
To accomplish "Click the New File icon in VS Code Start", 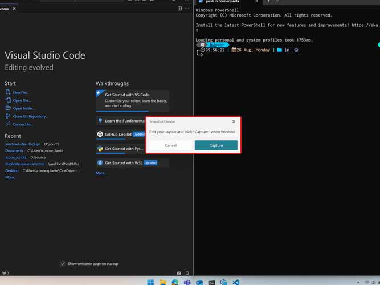I will coord(8,92).
